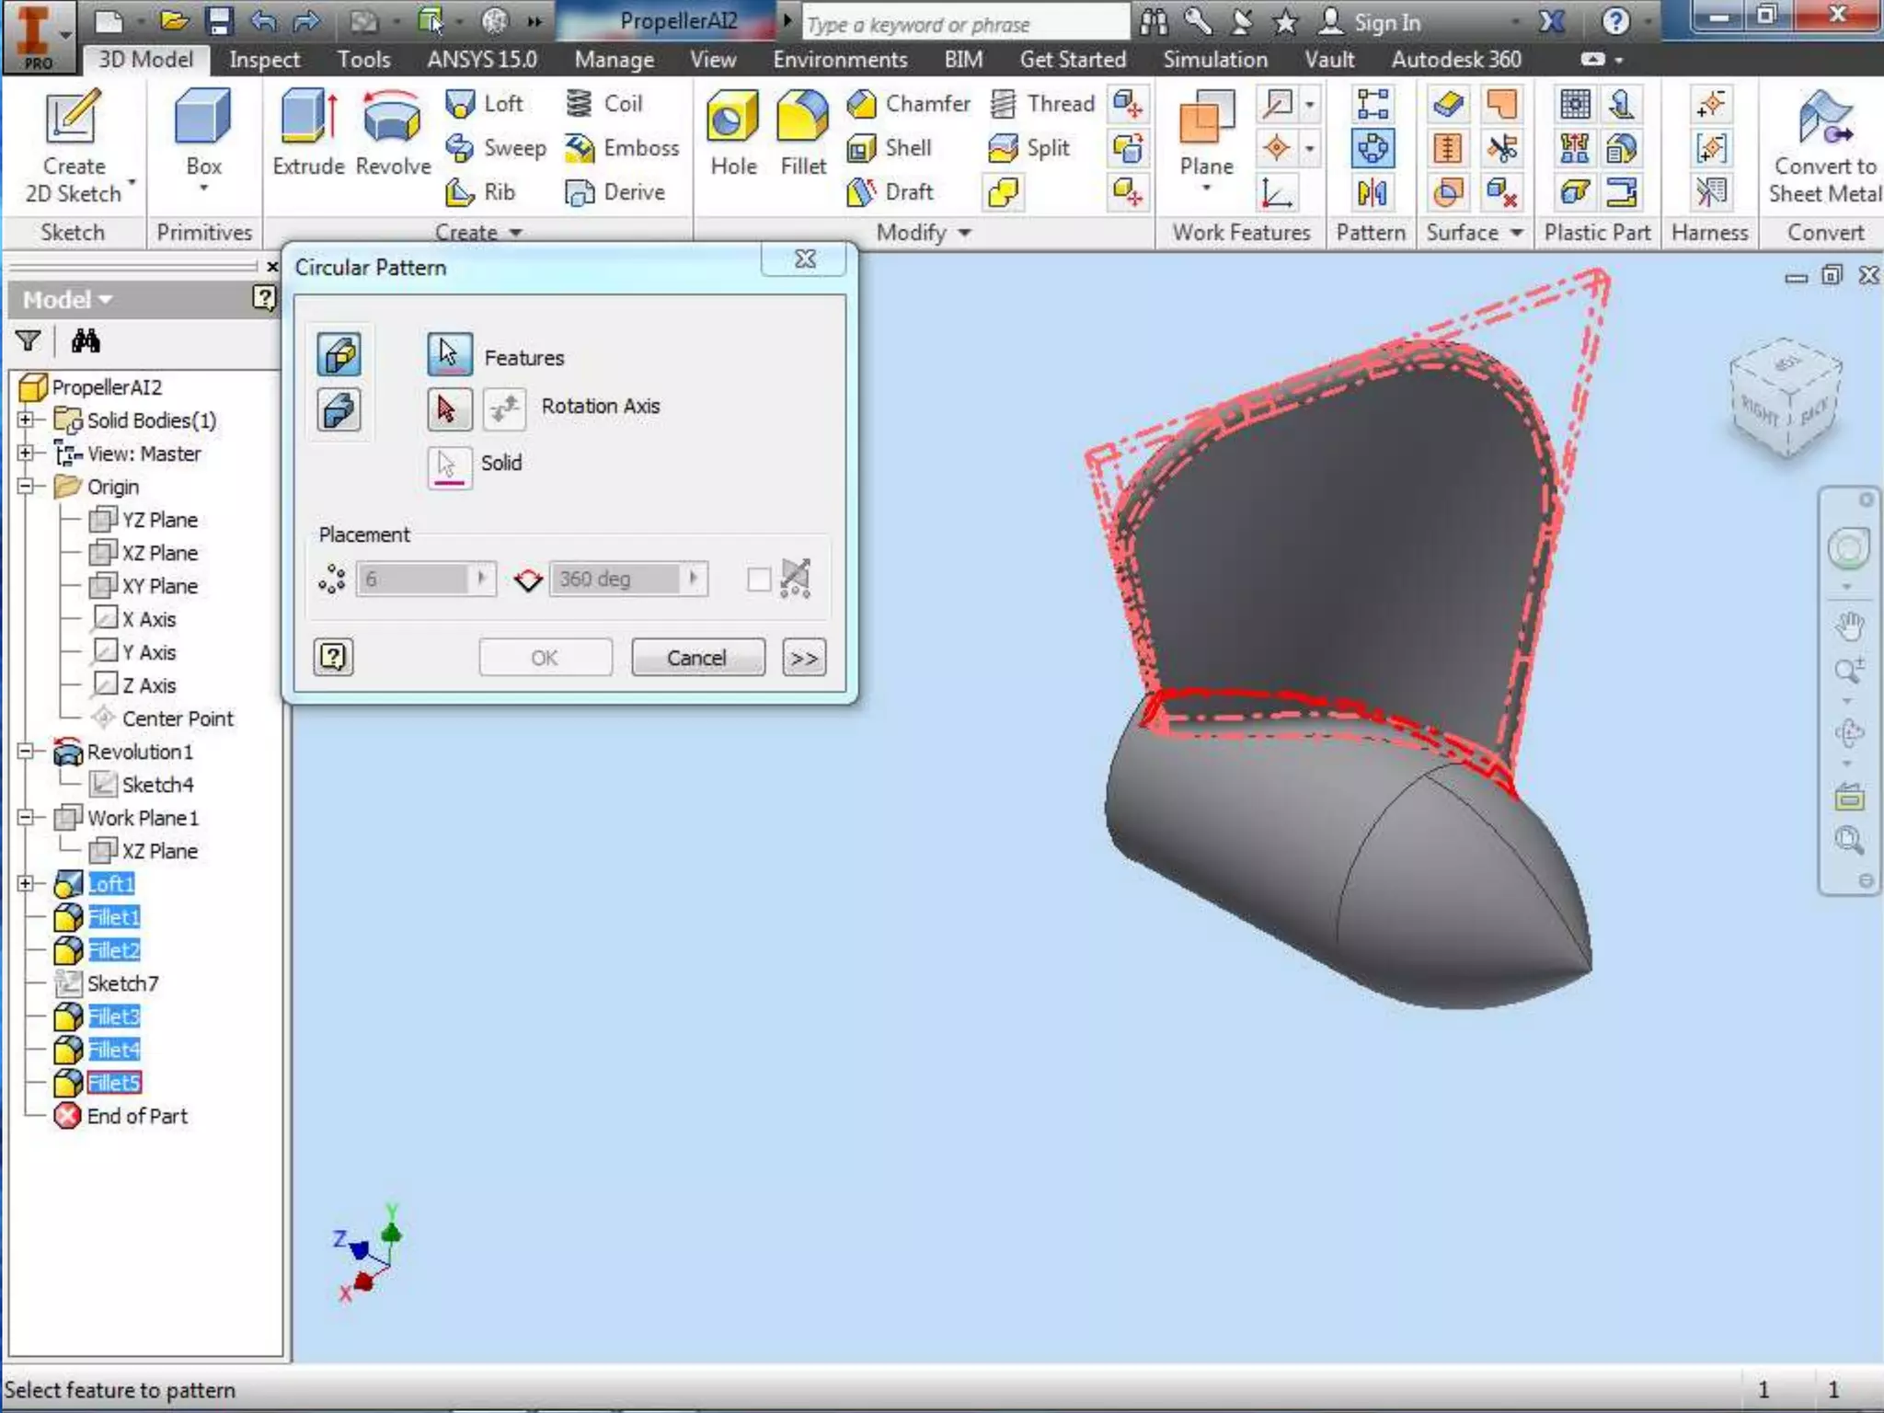Select the Hole tool
This screenshot has width=1884, height=1413.
(733, 121)
